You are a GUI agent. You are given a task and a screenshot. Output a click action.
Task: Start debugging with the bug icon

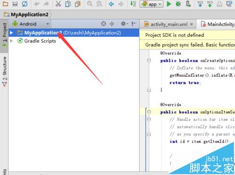178,4
